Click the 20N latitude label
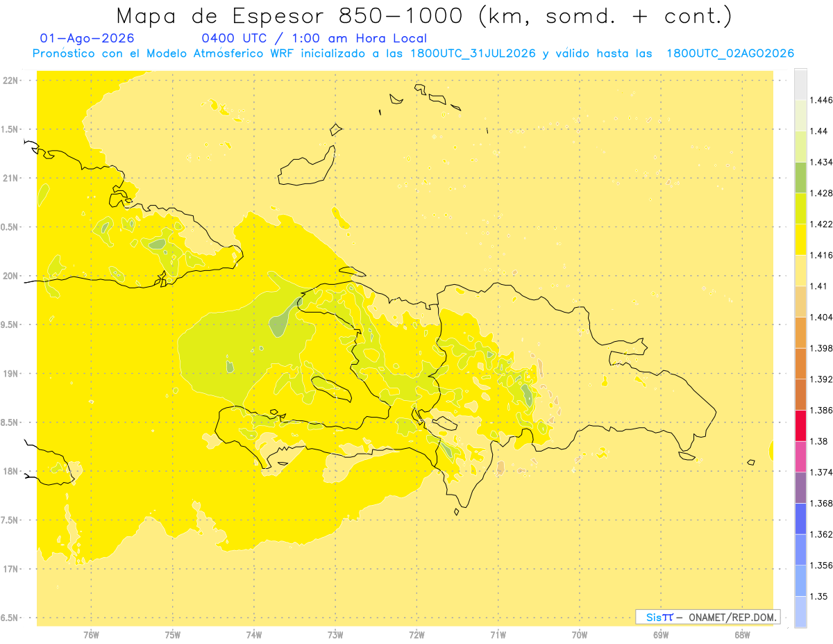Viewport: 833px width, 644px height. (x=10, y=276)
